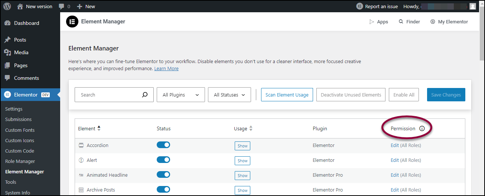Open the New content menu in the admin bar
Viewport: 485px width, 196px height.
click(86, 6)
